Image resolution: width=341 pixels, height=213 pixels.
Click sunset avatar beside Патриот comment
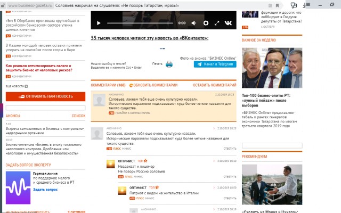[x=122, y=191]
